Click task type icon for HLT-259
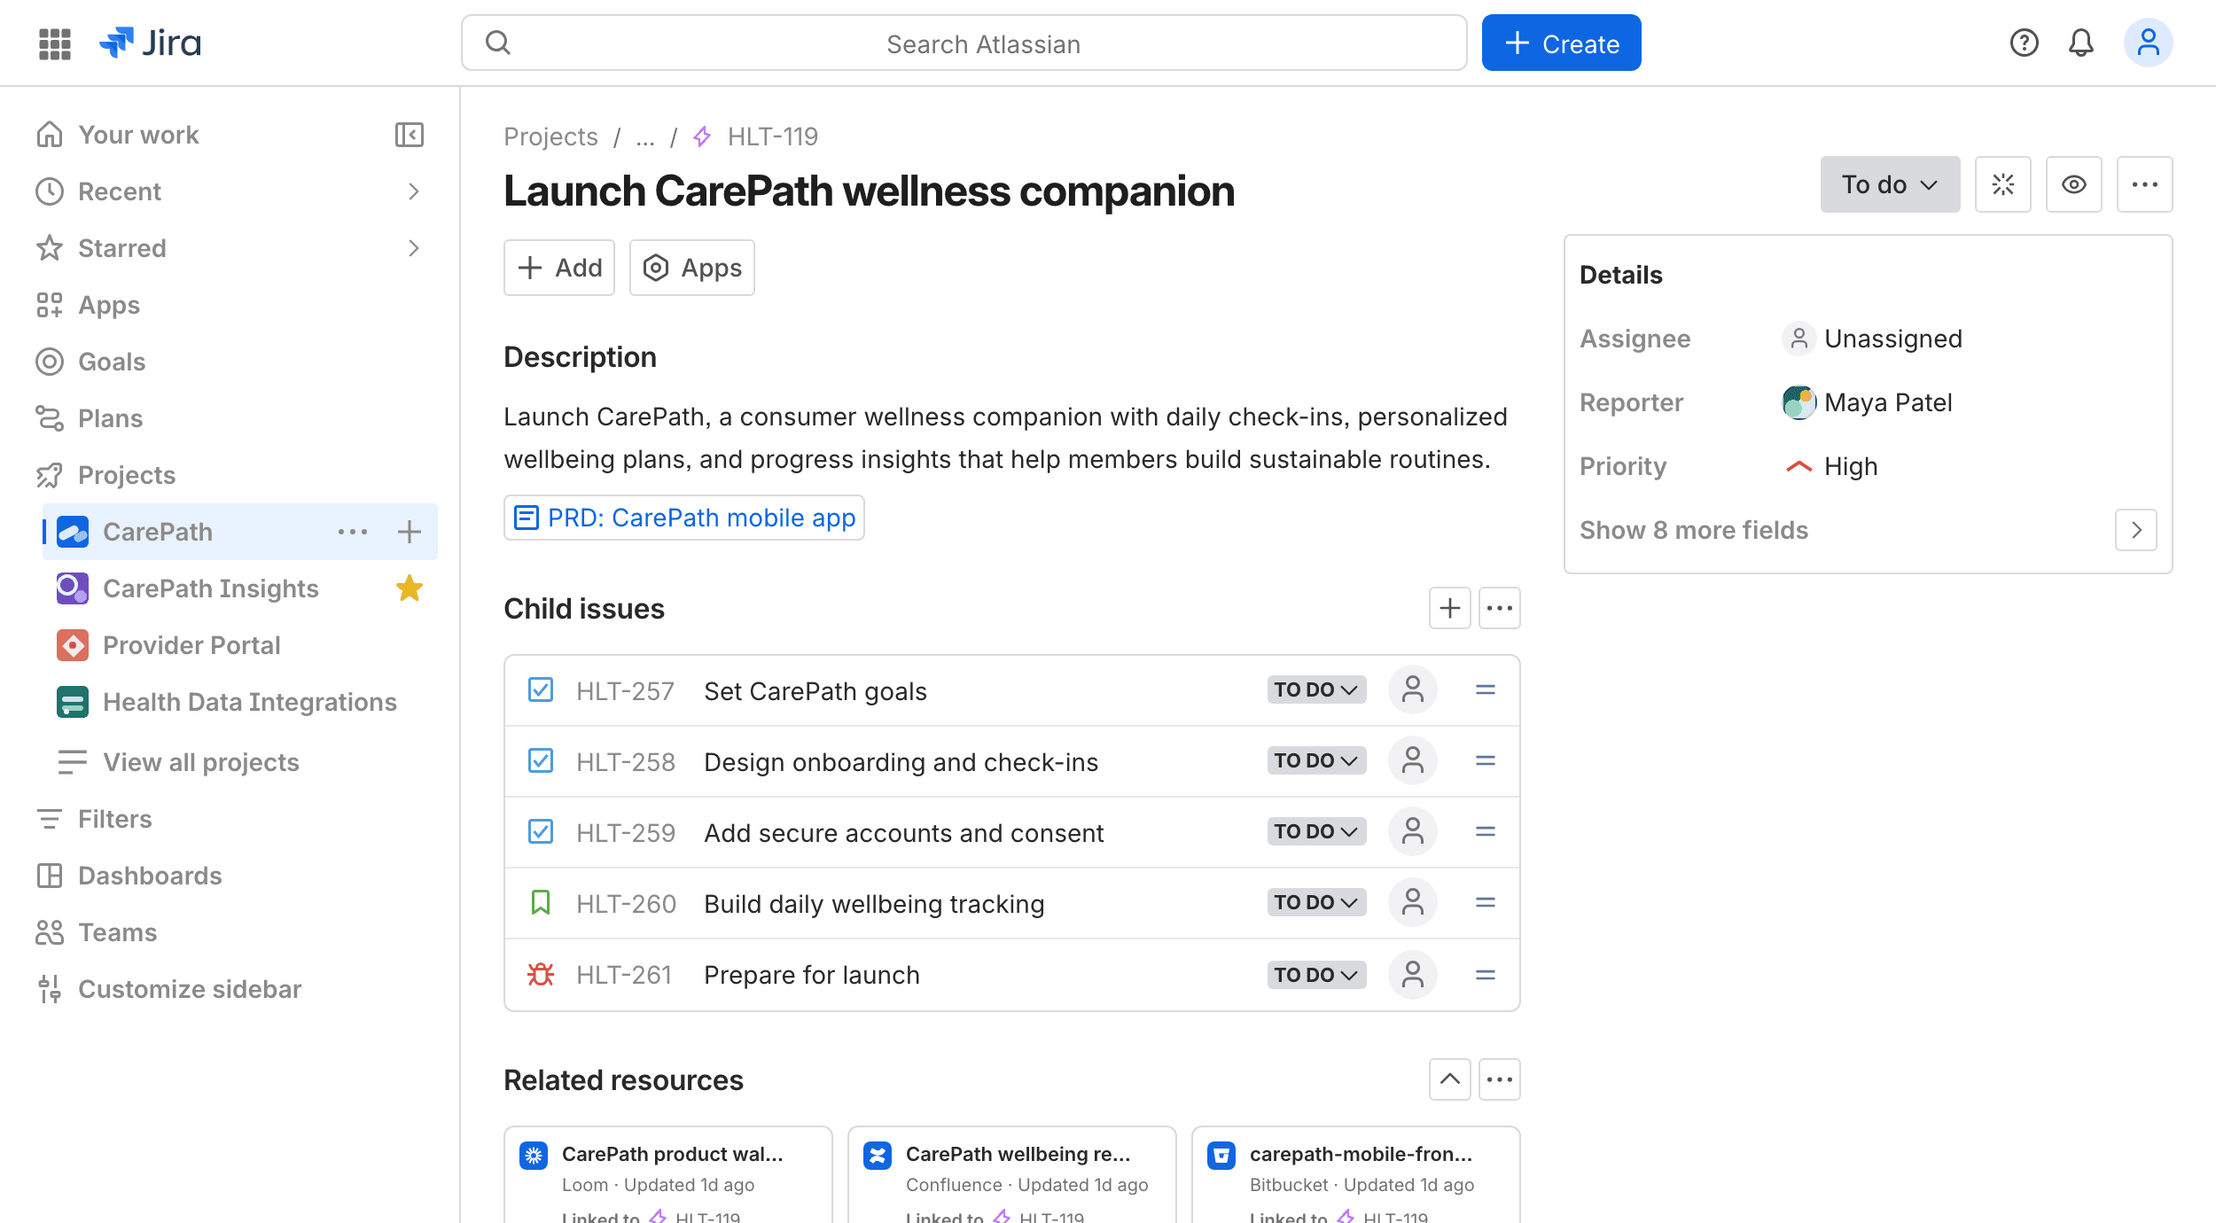 pos(540,831)
